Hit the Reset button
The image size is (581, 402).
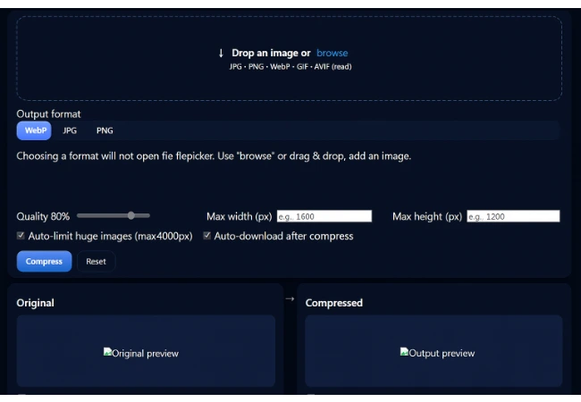pyautogui.click(x=96, y=262)
